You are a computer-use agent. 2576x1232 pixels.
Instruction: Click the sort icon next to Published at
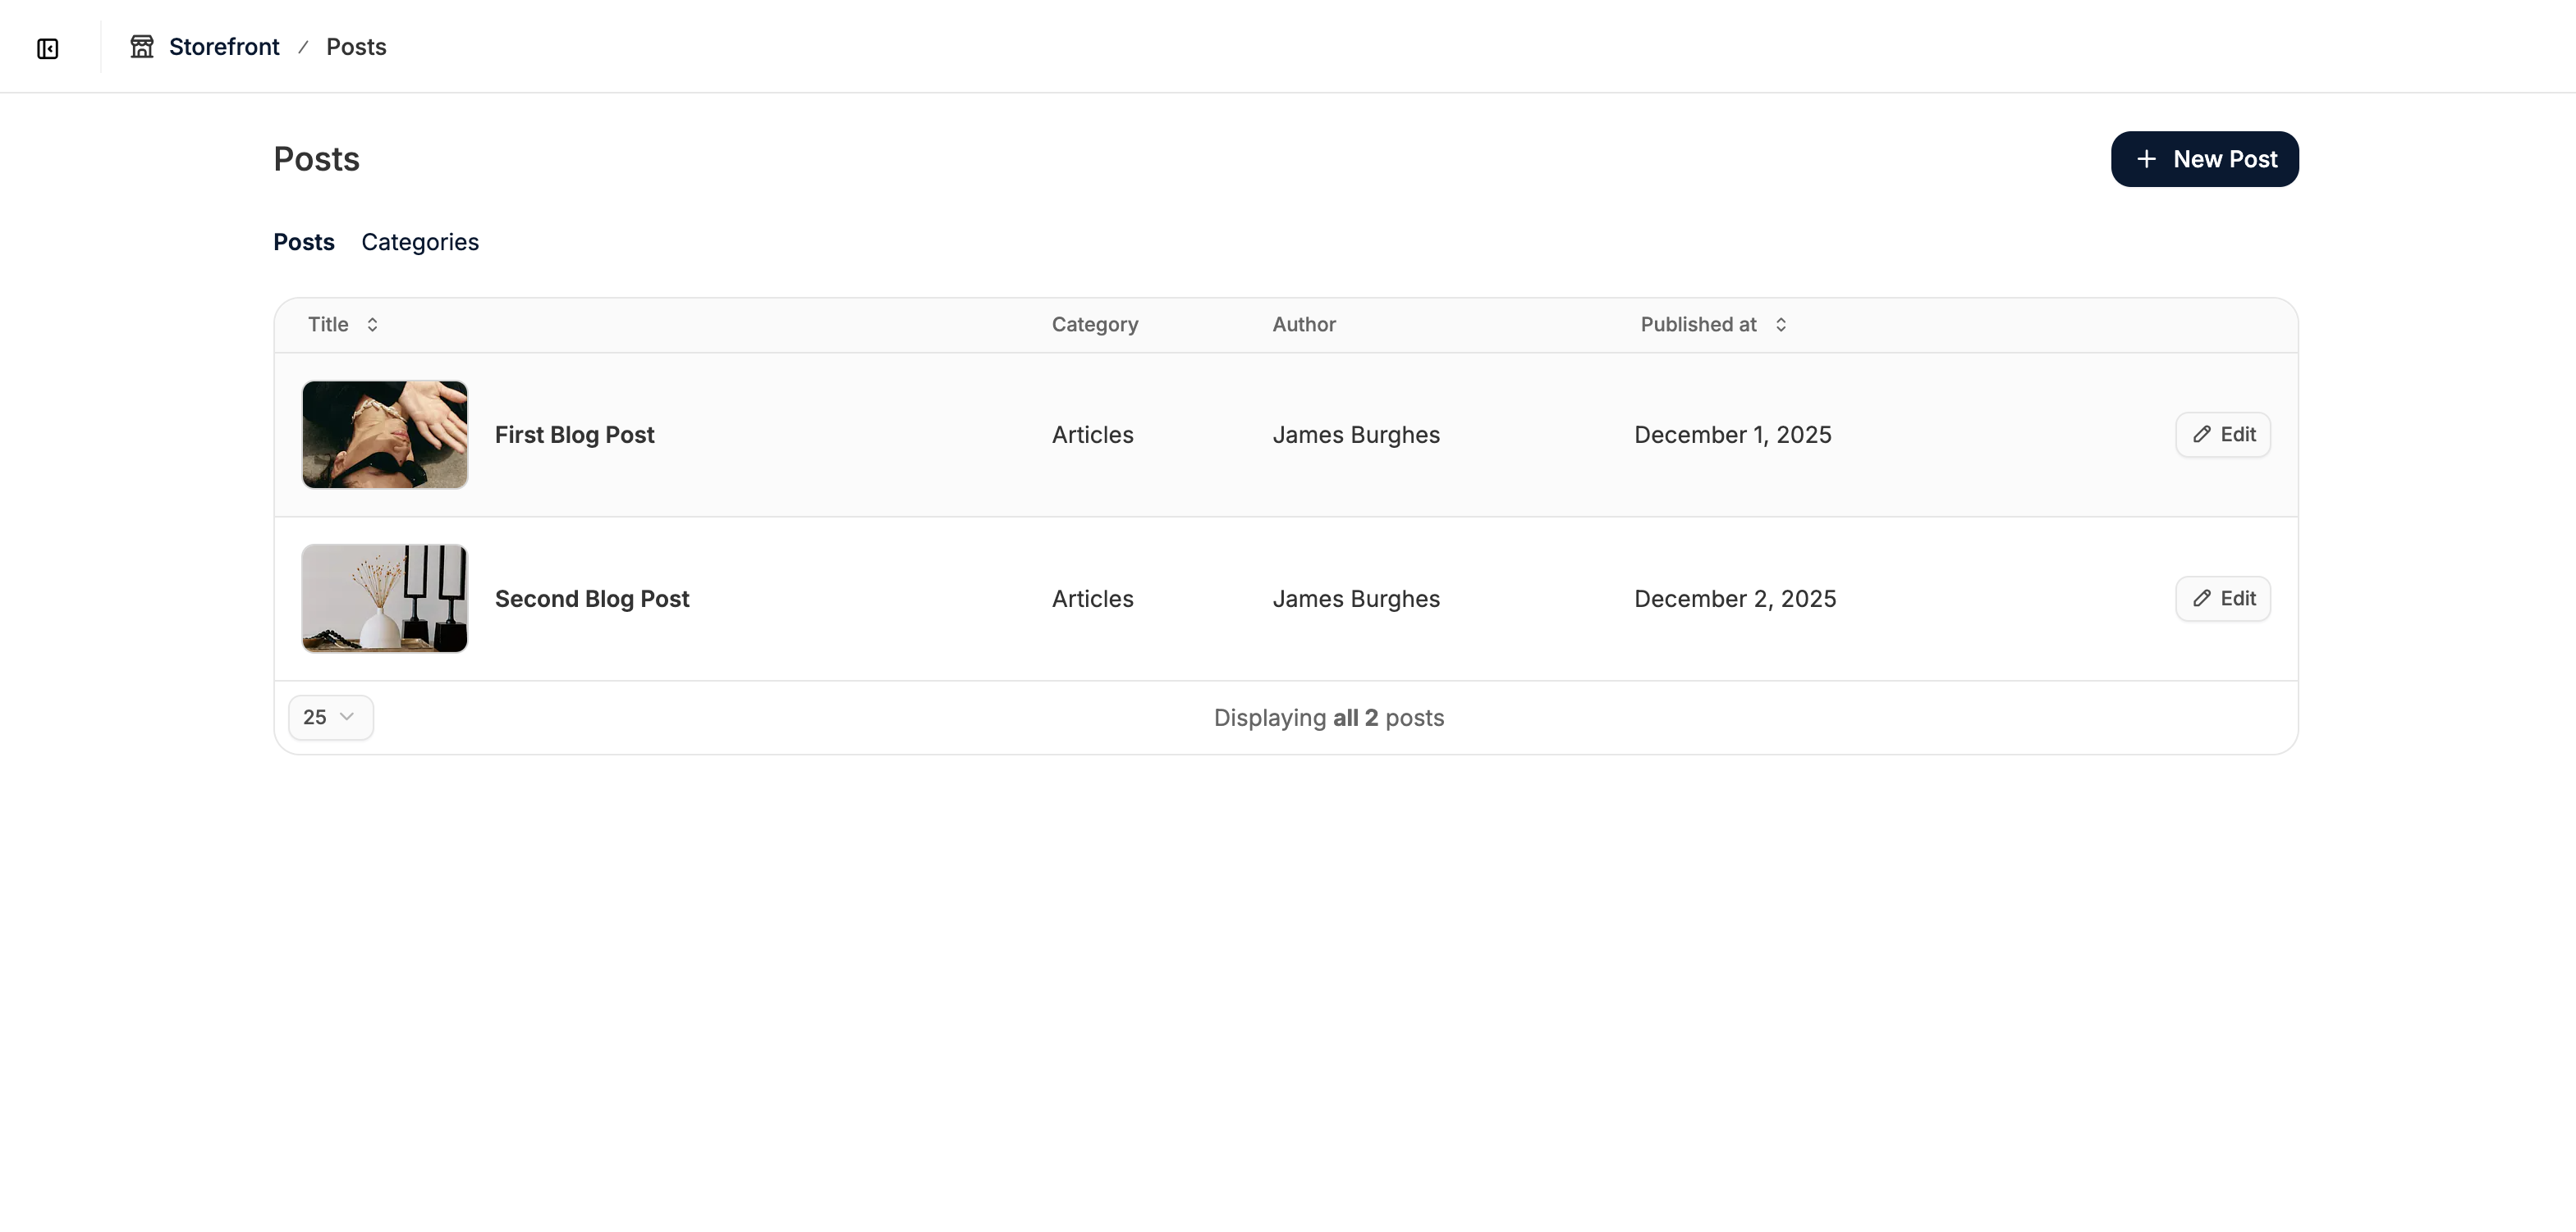[x=1782, y=324]
